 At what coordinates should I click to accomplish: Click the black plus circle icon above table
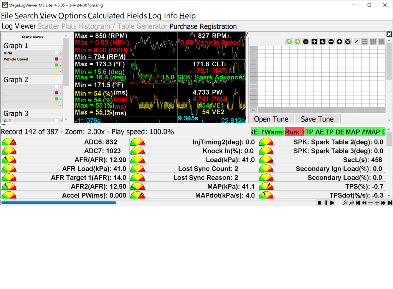coord(339,41)
